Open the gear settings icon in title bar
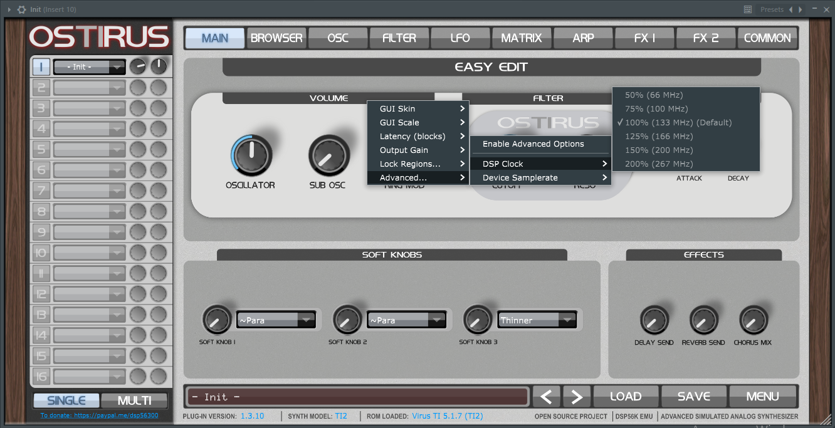The height and width of the screenshot is (428, 835). [21, 9]
